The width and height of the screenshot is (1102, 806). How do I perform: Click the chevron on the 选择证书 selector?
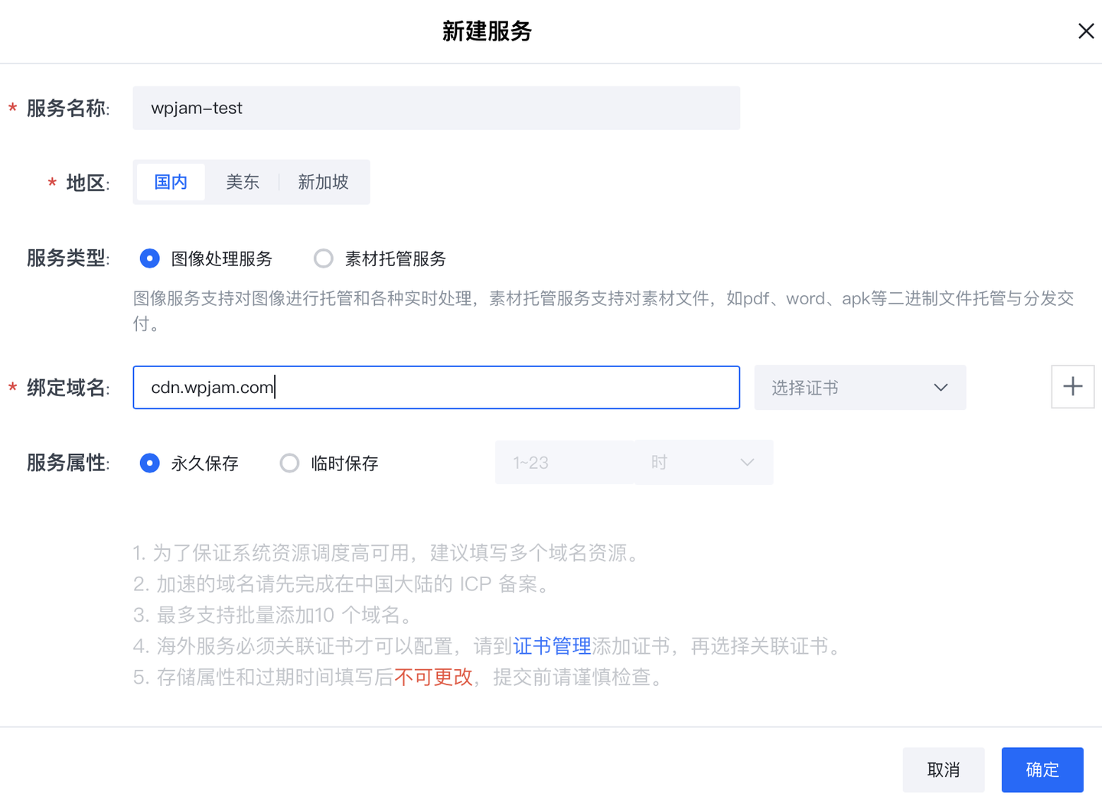click(941, 387)
